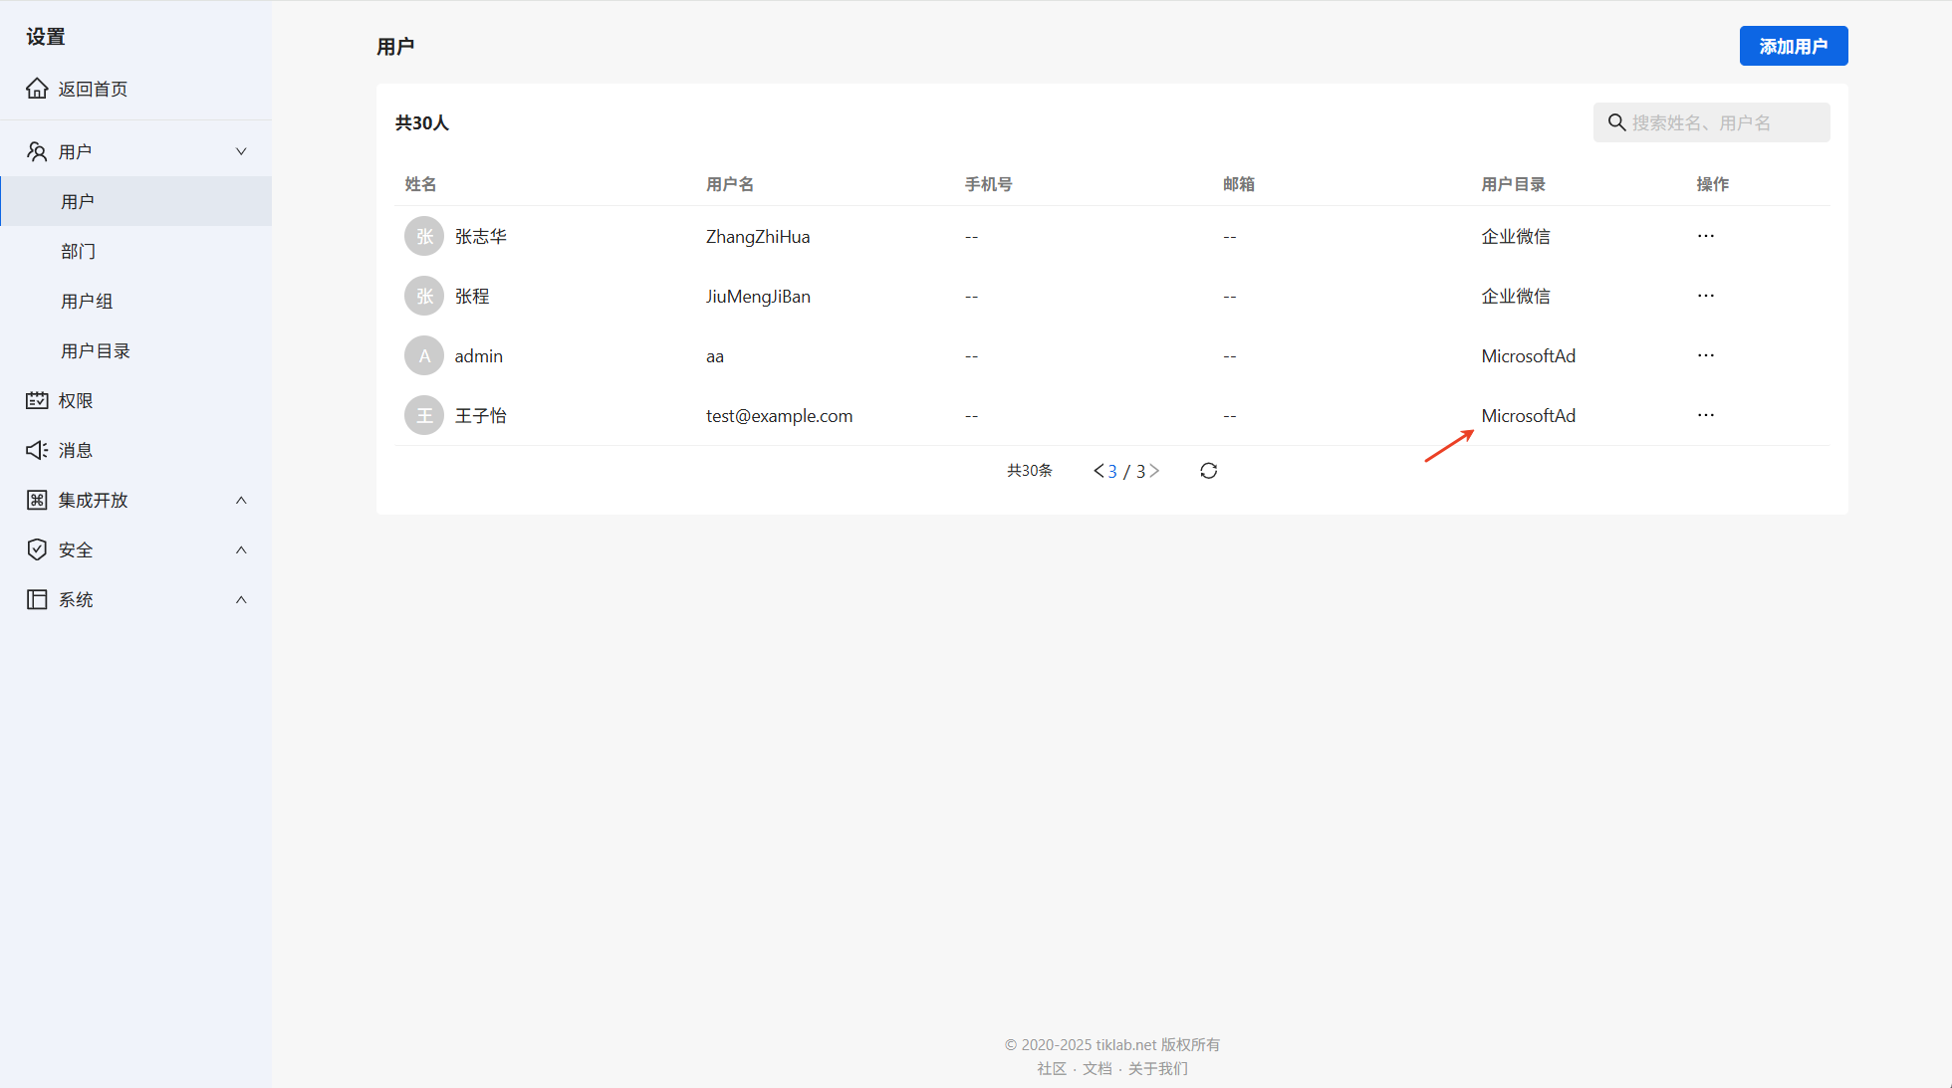Select 用户组 in the sidebar

pos(87,301)
